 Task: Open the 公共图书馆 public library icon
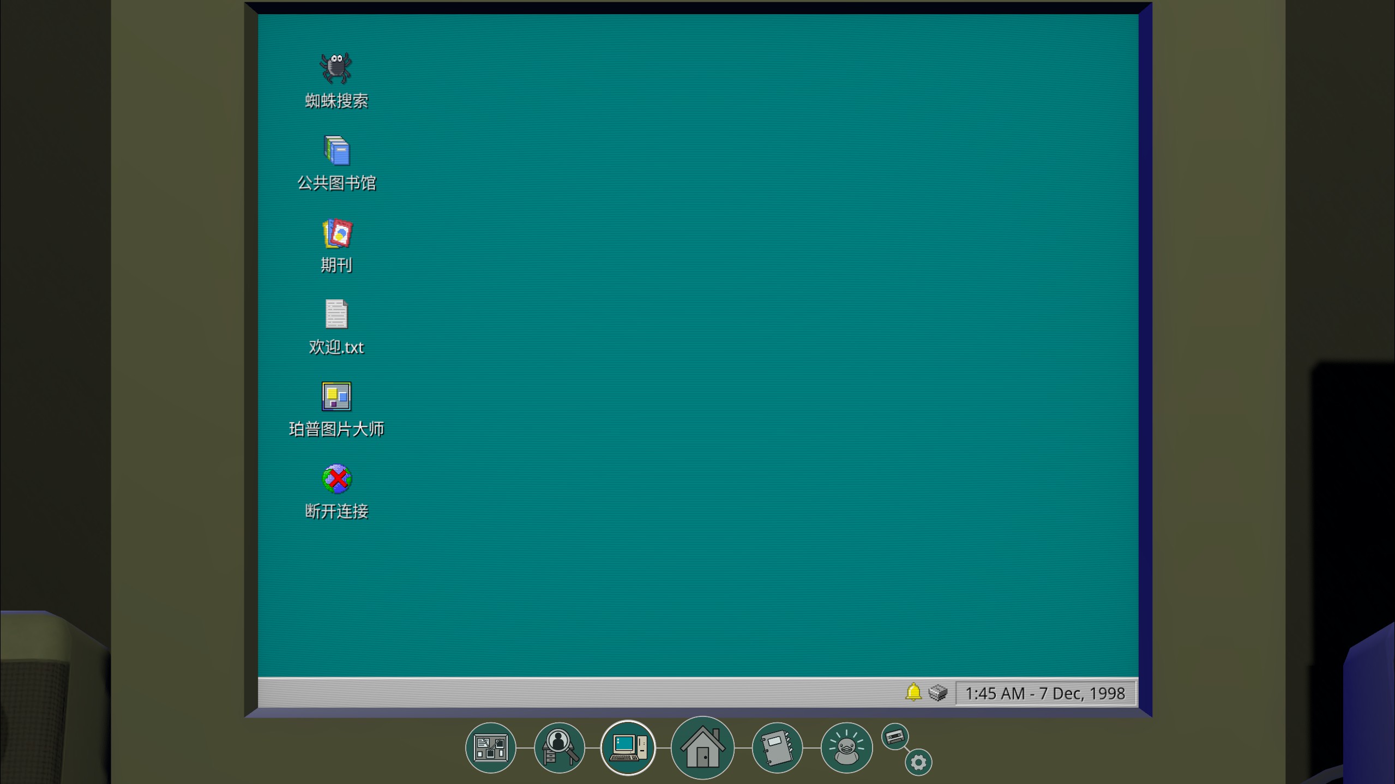coord(336,150)
